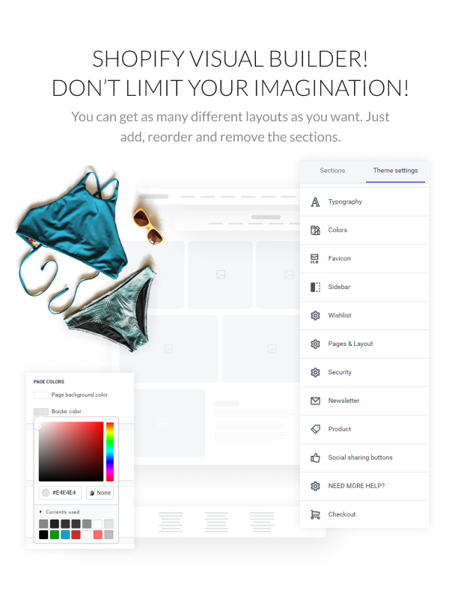Click the None color button
461x590 pixels.
[100, 493]
